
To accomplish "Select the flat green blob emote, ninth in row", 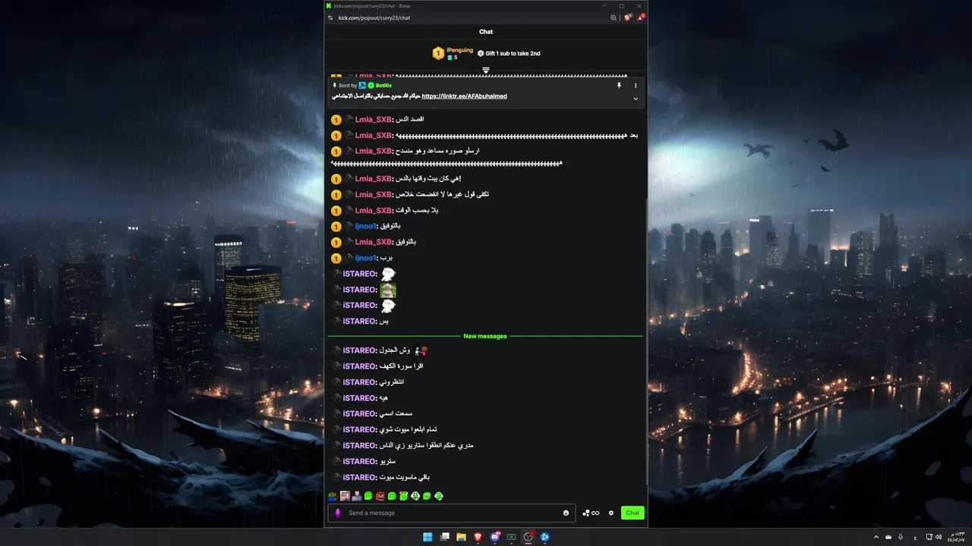I will pos(427,496).
